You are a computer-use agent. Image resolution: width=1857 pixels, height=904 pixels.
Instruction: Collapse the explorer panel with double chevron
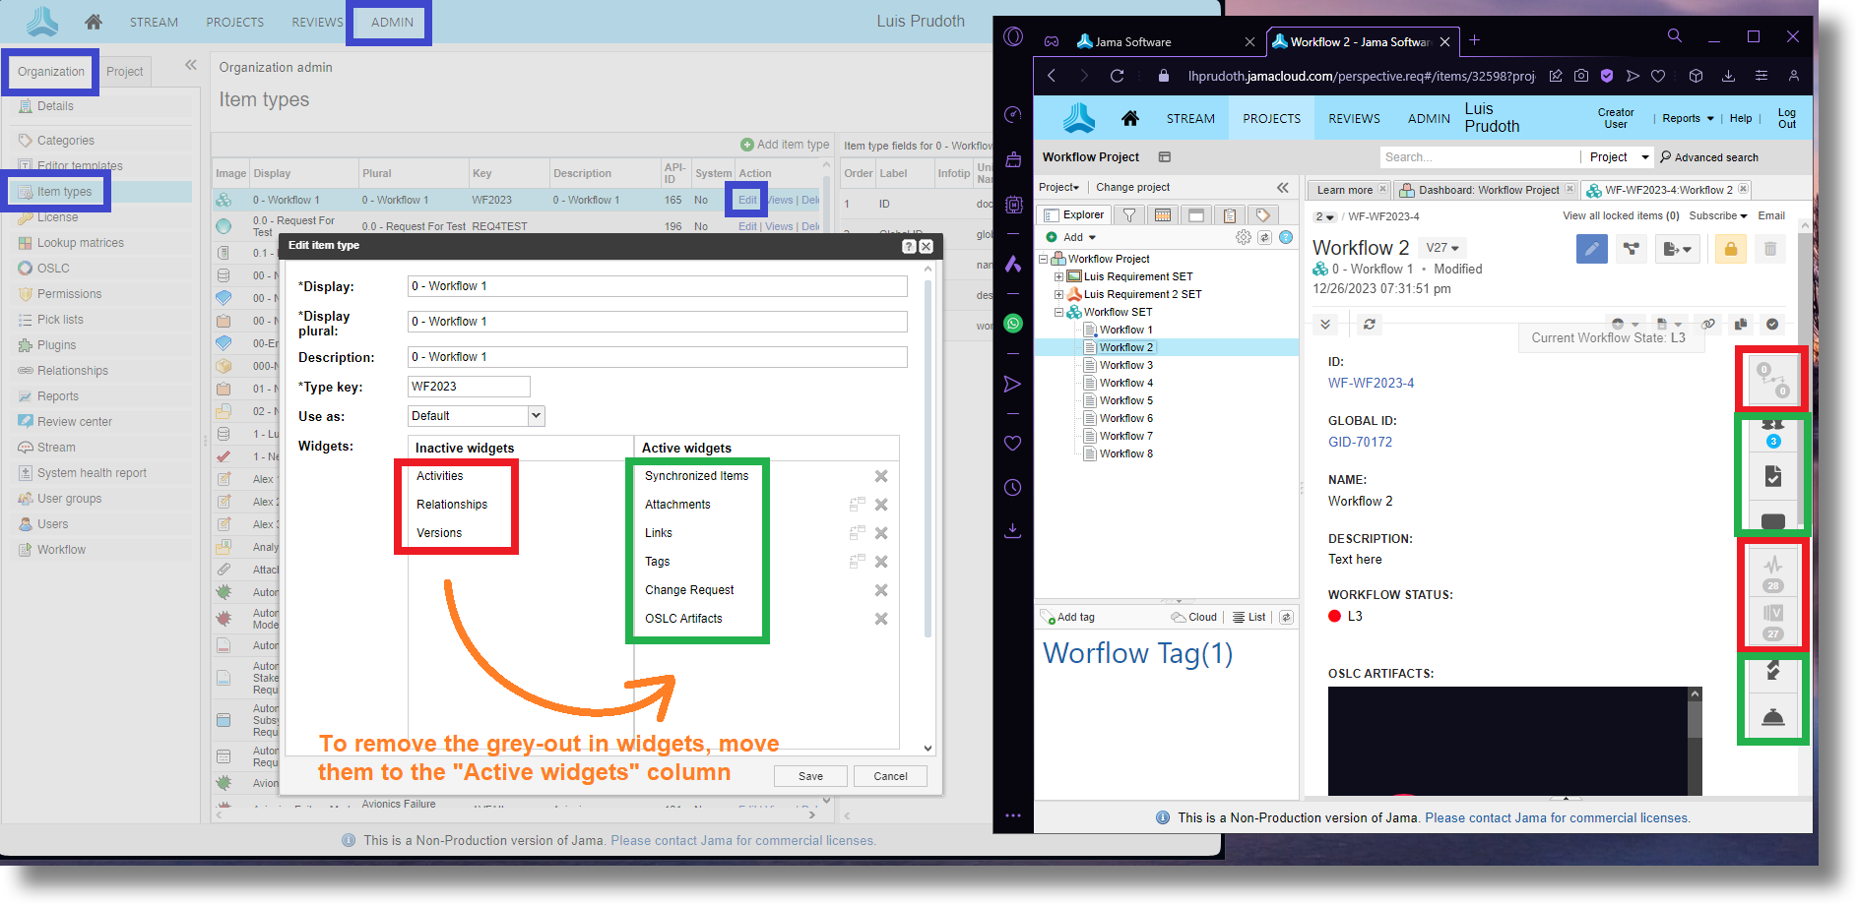[x=1282, y=187]
